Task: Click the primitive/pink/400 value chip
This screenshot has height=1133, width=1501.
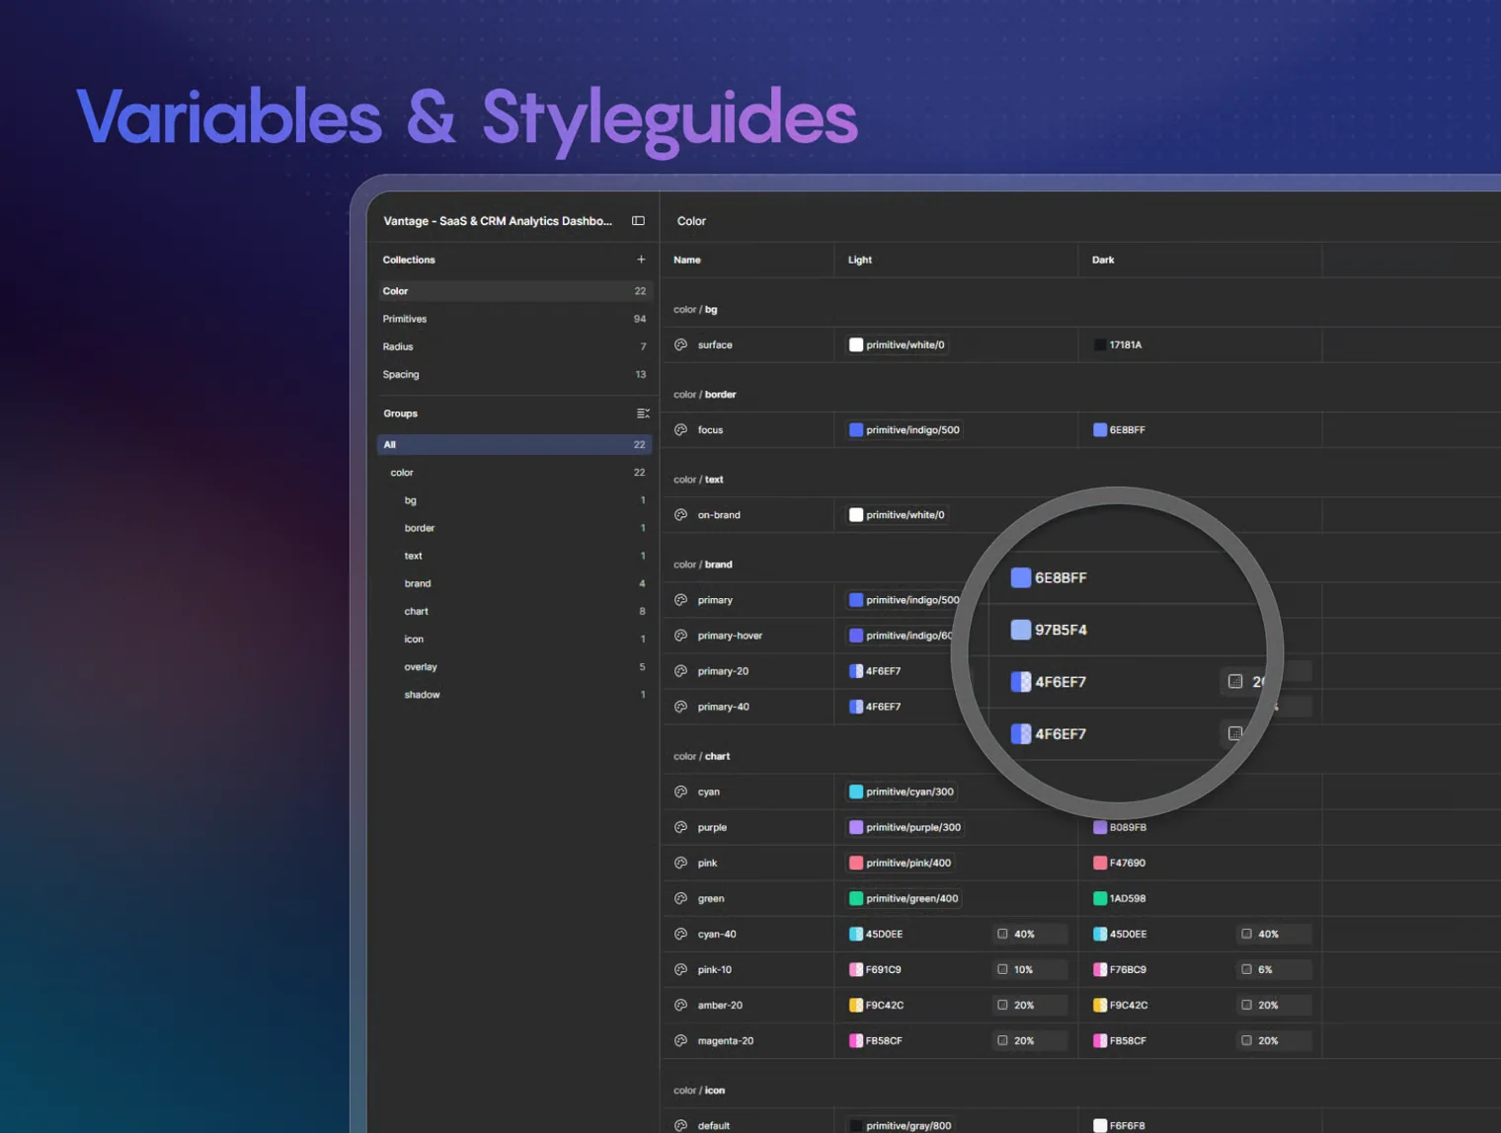Action: tap(901, 863)
